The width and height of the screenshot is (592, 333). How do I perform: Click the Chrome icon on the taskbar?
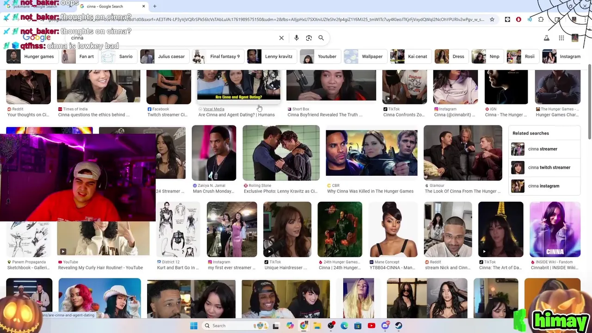303,326
